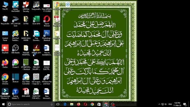Image resolution: width=190 pixels, height=107 pixels.
Task: Open Opera from the taskbar
Action: [x=85, y=104]
